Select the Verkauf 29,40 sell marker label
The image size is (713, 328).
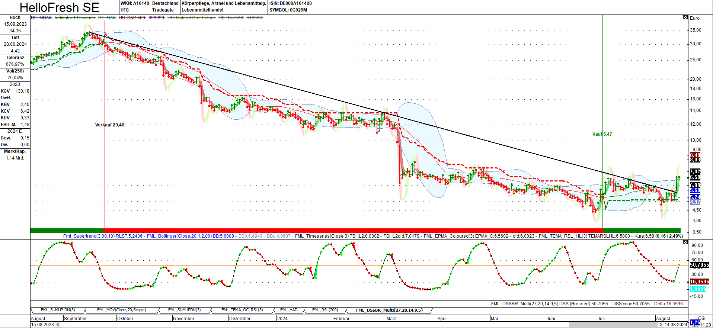point(110,125)
